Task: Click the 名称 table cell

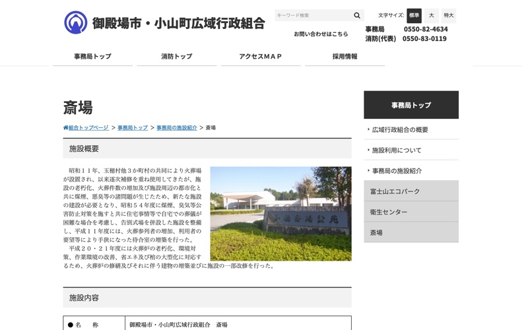Action: [x=94, y=325]
